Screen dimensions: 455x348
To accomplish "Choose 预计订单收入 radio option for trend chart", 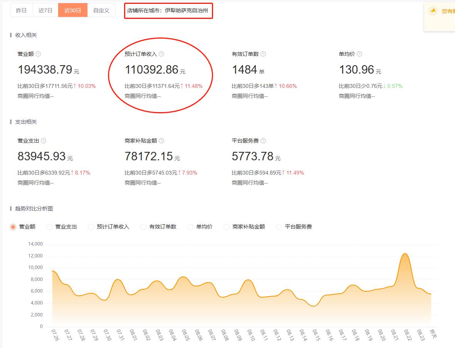I will [x=91, y=227].
